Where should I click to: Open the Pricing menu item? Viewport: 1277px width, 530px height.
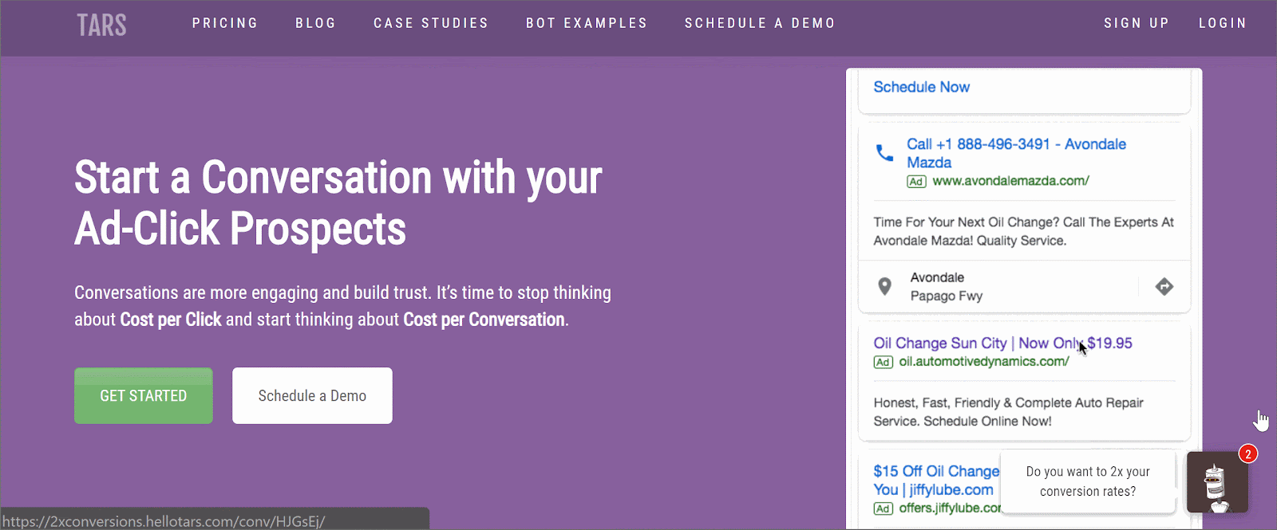click(x=225, y=23)
